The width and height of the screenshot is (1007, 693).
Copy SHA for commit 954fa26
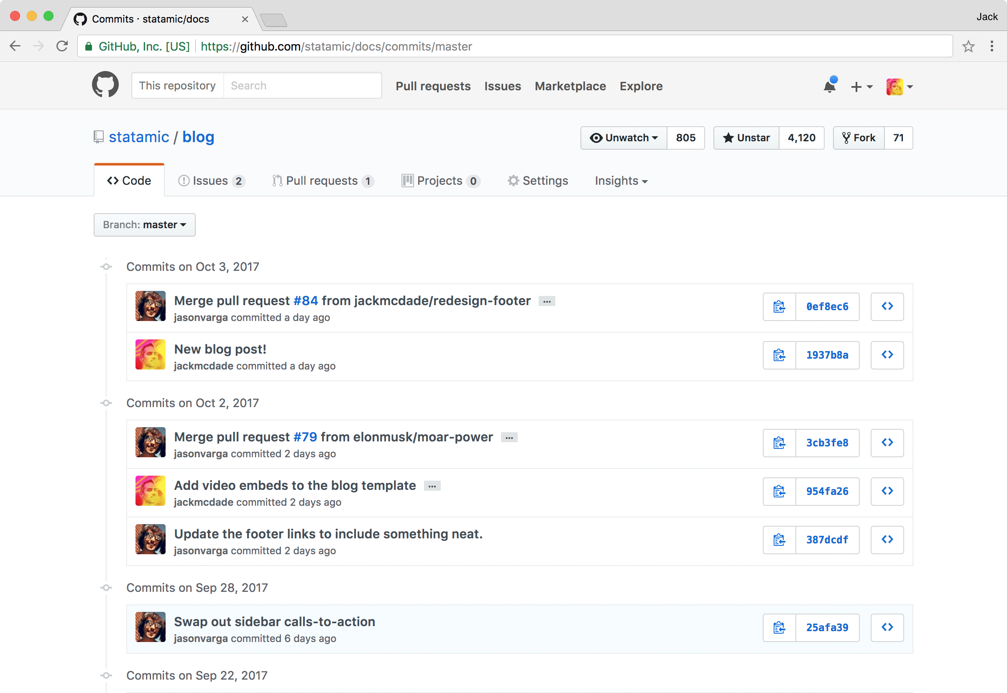coord(780,492)
